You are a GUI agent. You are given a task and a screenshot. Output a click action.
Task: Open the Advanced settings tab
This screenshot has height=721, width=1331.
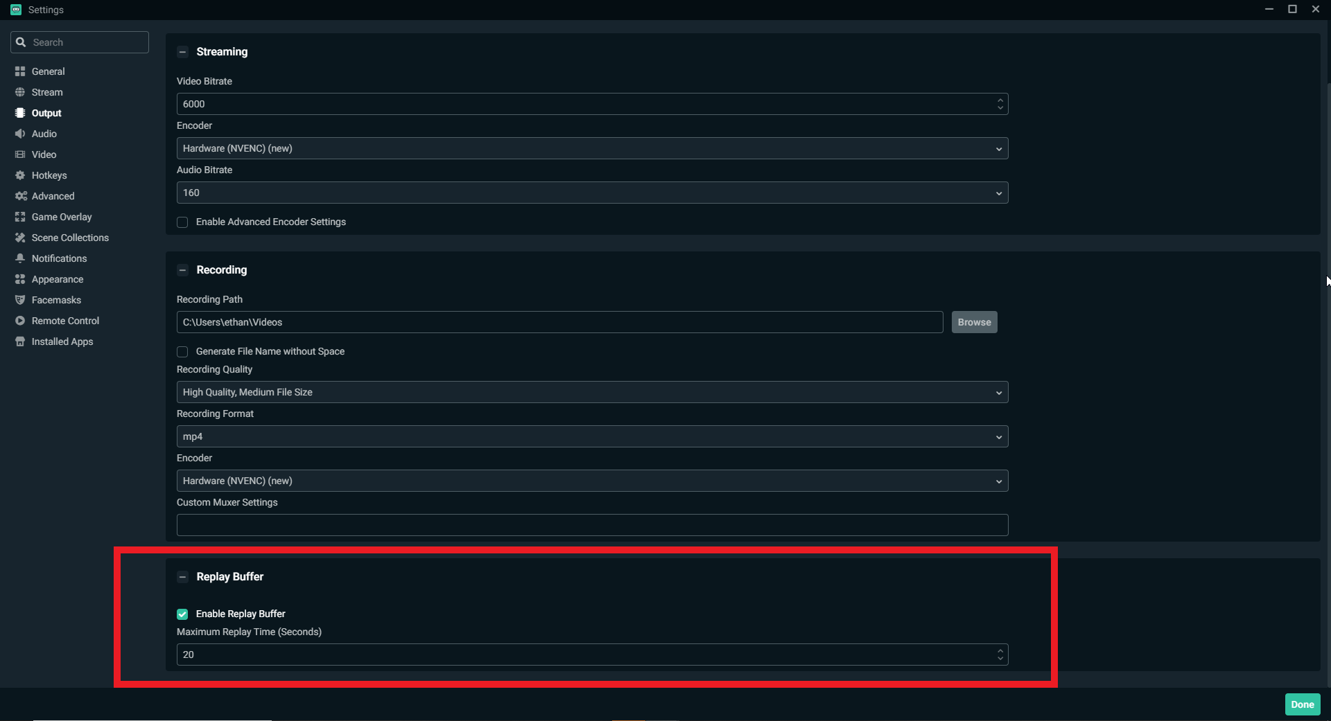(53, 196)
